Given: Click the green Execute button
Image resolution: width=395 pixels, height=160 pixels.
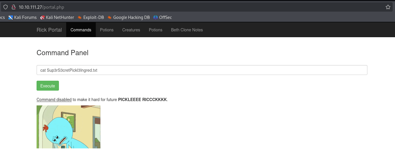Looking at the screenshot, I should tap(48, 86).
